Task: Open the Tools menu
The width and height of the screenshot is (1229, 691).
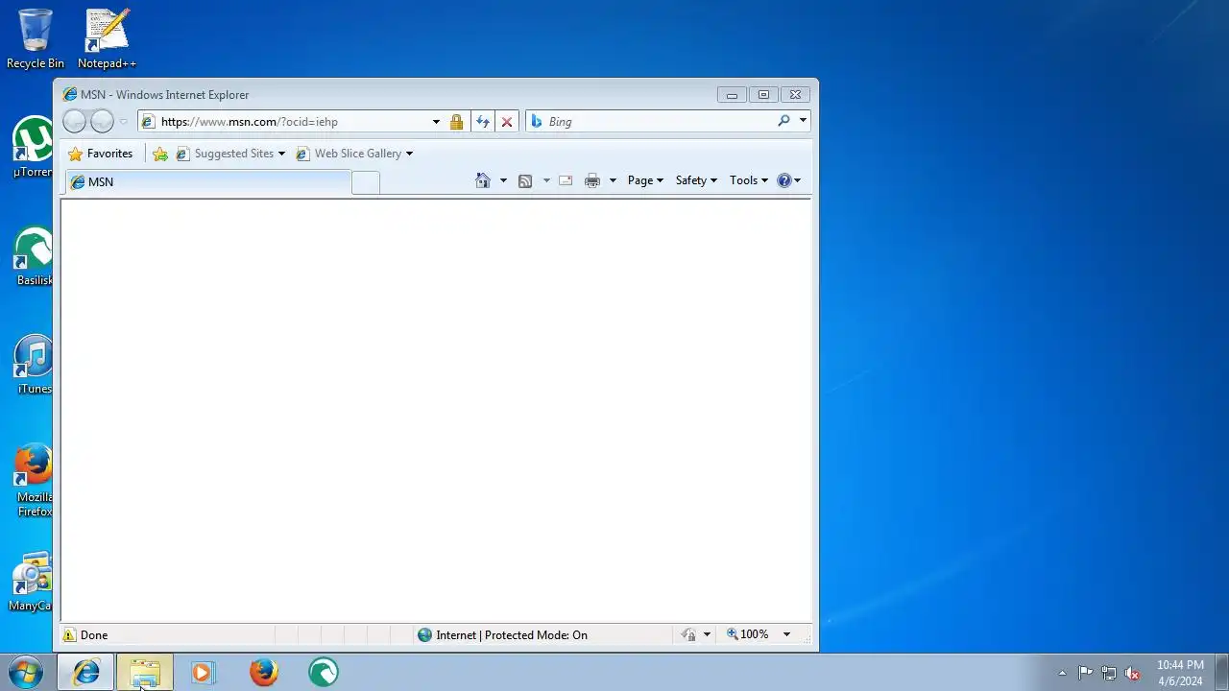Action: coord(749,180)
